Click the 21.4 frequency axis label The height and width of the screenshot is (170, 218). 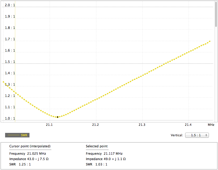click(x=188, y=125)
